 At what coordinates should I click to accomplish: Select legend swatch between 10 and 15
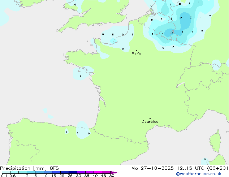pos(48,172)
